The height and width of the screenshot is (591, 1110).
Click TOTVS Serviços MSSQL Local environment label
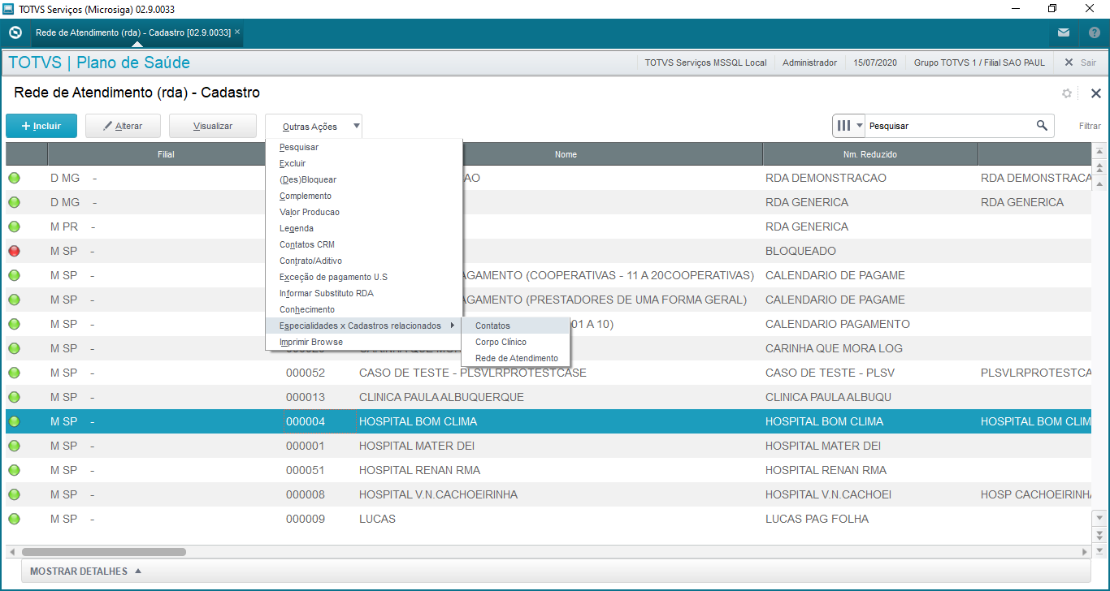pos(705,63)
